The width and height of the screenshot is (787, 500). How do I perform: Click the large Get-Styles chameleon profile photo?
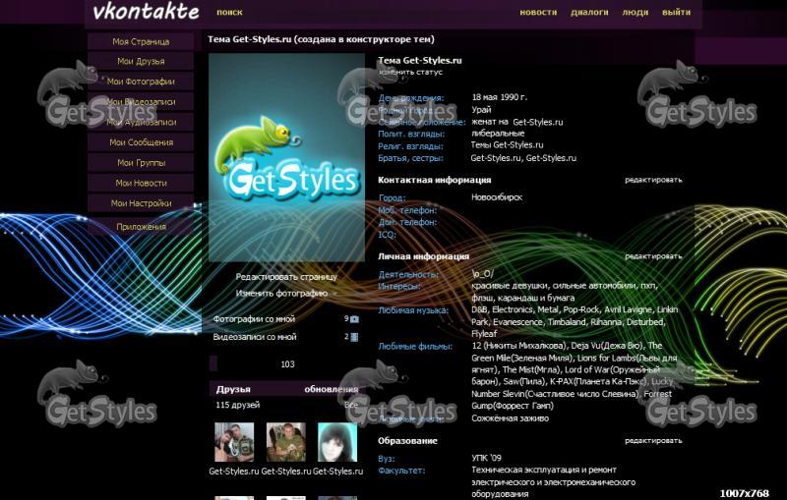tap(286, 157)
